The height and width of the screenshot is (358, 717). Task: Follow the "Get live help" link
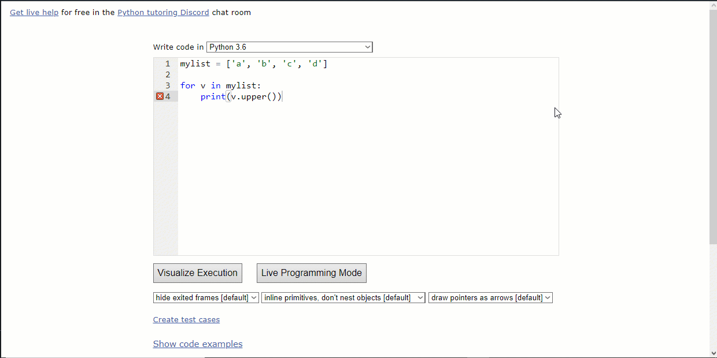34,12
